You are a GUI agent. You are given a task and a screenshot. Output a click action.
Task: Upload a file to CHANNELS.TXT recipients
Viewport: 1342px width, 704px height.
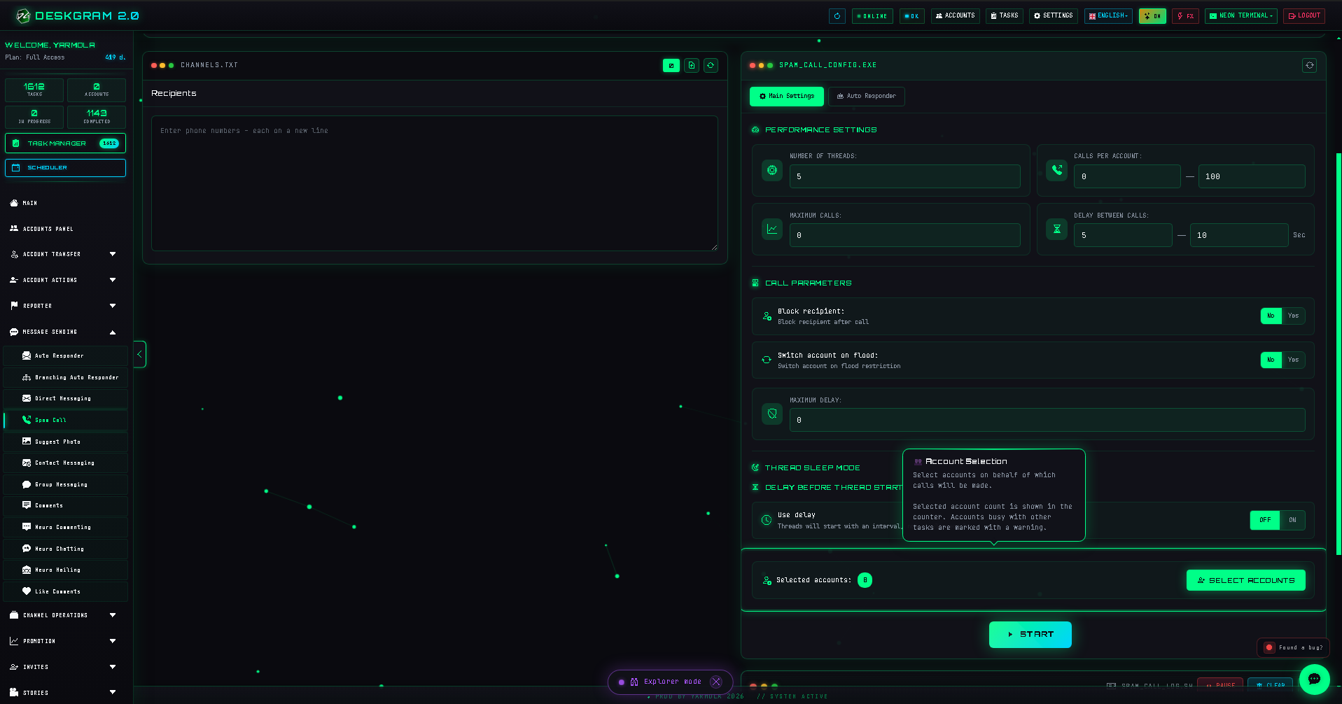[x=692, y=65]
